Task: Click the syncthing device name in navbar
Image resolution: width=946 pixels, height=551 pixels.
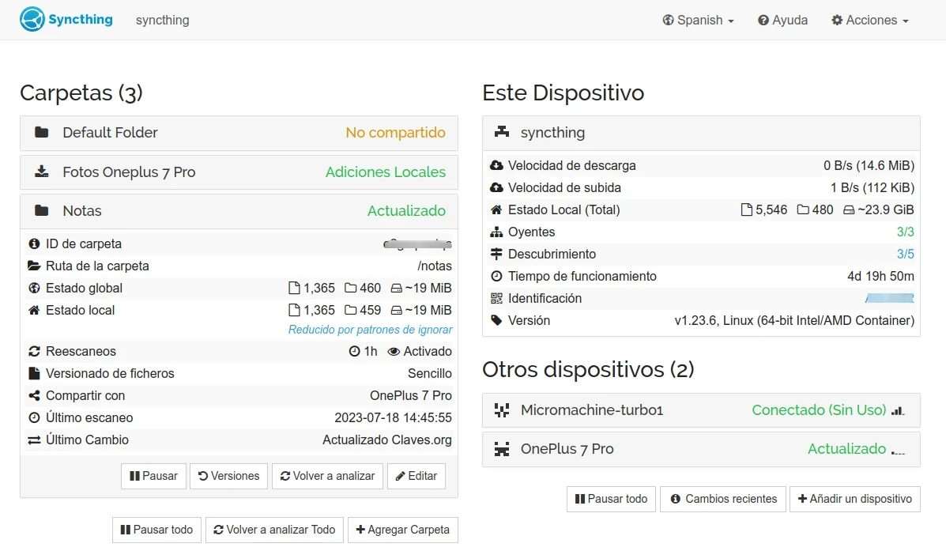Action: [x=162, y=20]
